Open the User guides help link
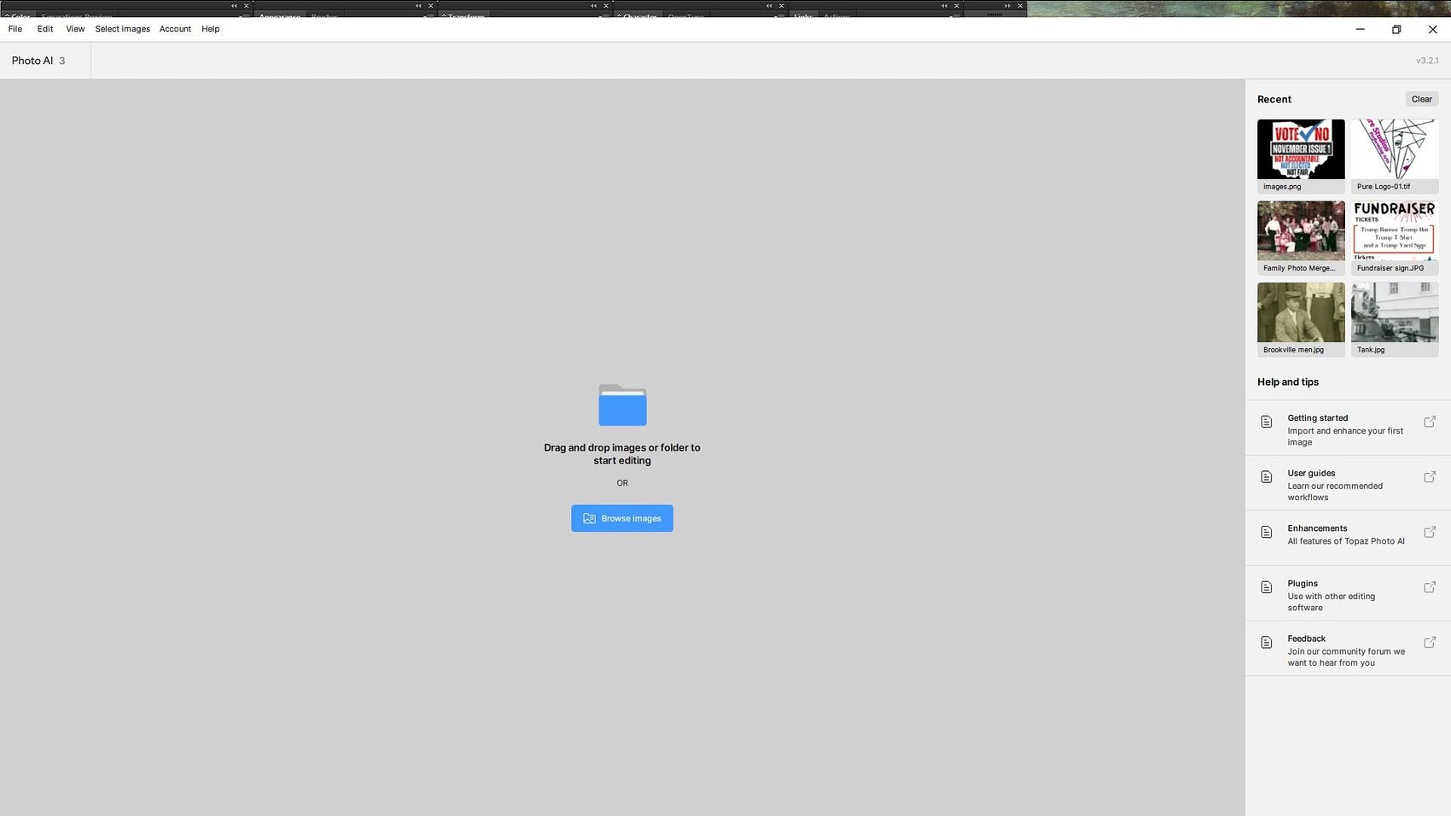Image resolution: width=1451 pixels, height=816 pixels. tap(1348, 484)
